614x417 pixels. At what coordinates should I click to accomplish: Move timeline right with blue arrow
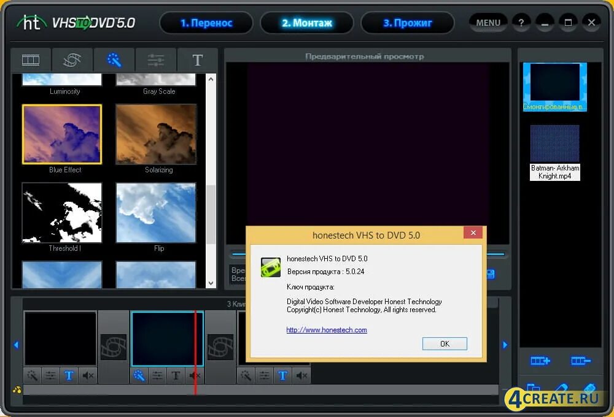tap(505, 345)
